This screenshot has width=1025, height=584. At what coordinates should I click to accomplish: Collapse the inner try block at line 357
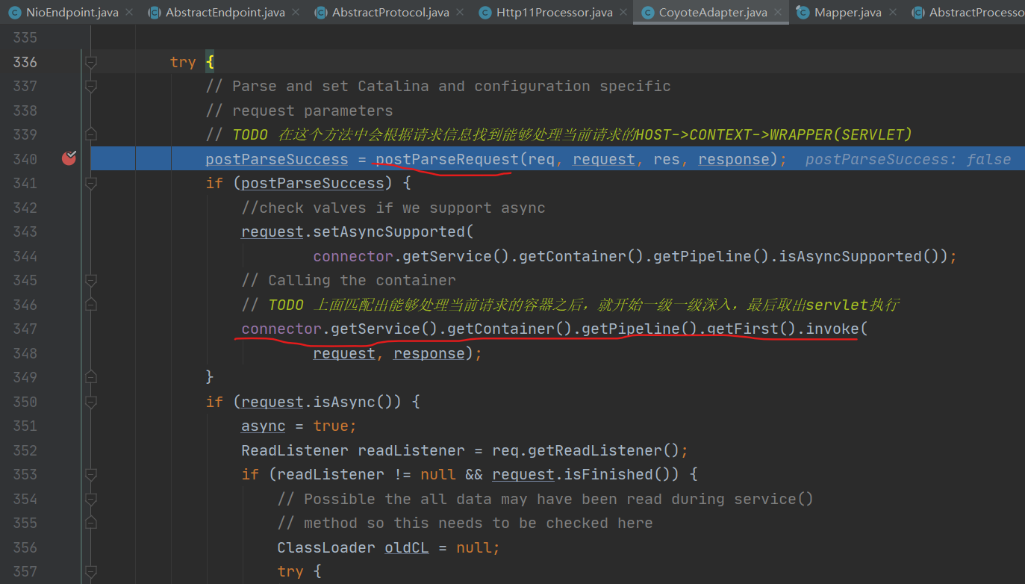click(x=91, y=571)
